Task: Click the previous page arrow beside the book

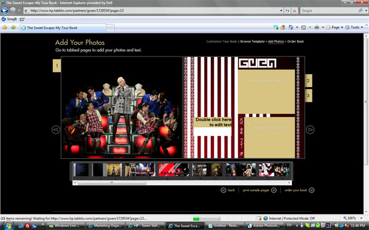Action: [56, 129]
